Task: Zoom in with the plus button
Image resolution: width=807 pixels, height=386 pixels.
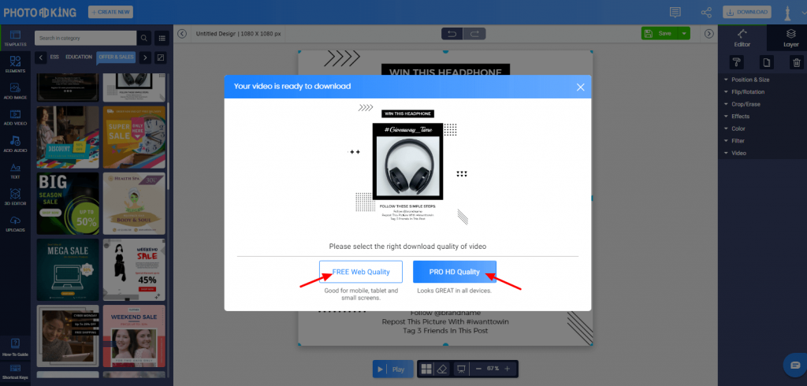Action: click(507, 369)
